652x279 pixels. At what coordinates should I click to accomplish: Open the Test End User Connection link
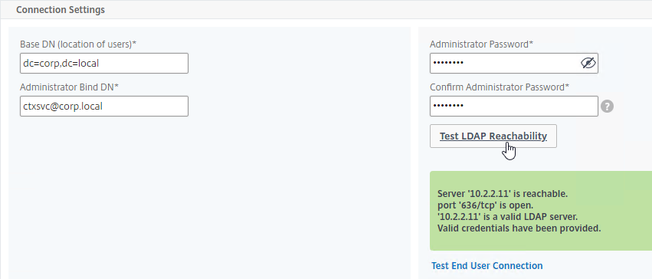(x=487, y=265)
